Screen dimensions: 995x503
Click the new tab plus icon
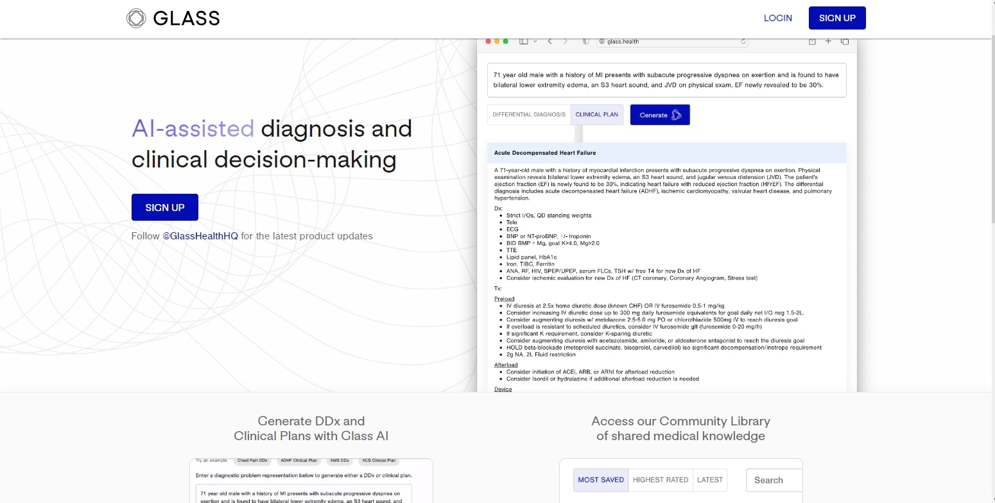pos(828,42)
